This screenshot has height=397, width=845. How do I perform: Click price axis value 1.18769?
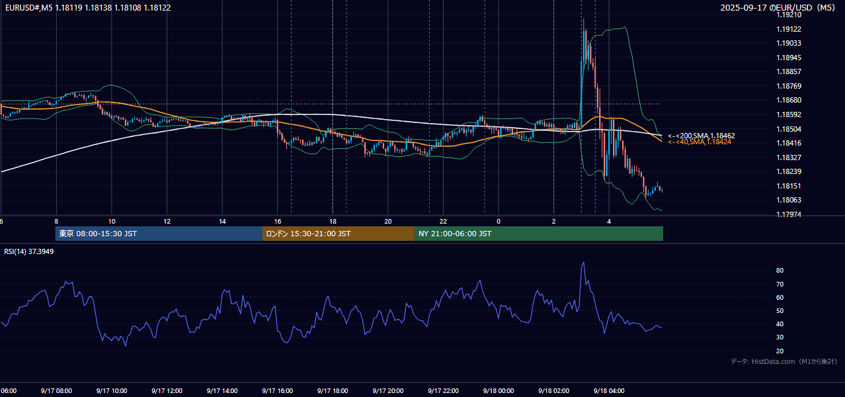[x=789, y=86]
